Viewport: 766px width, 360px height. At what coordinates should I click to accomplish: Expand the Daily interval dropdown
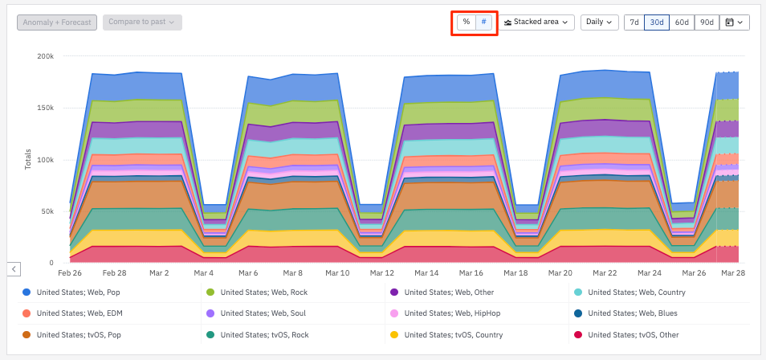(x=599, y=22)
